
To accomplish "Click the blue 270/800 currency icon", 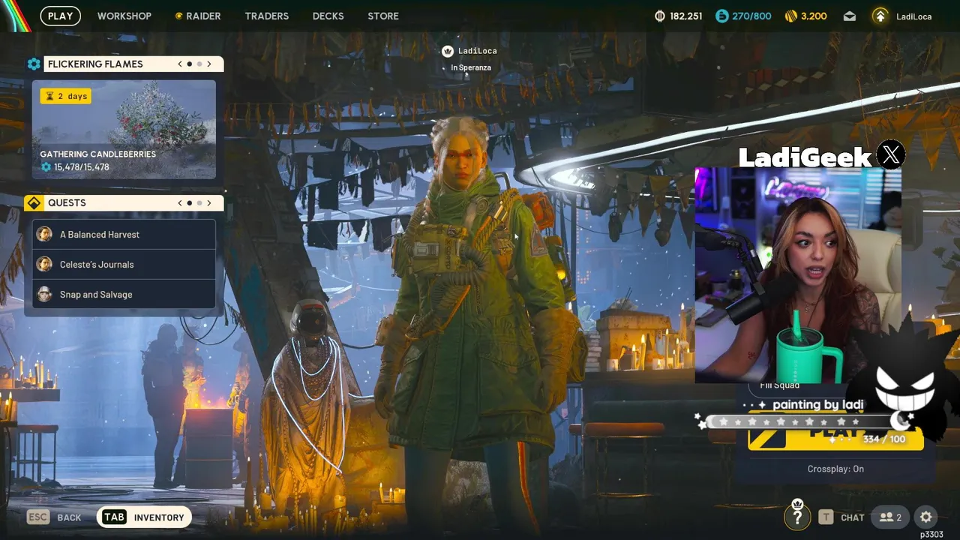I will (x=721, y=16).
